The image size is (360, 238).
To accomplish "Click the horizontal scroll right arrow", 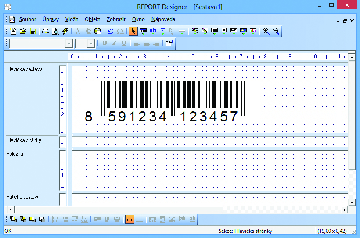I will 344,210.
